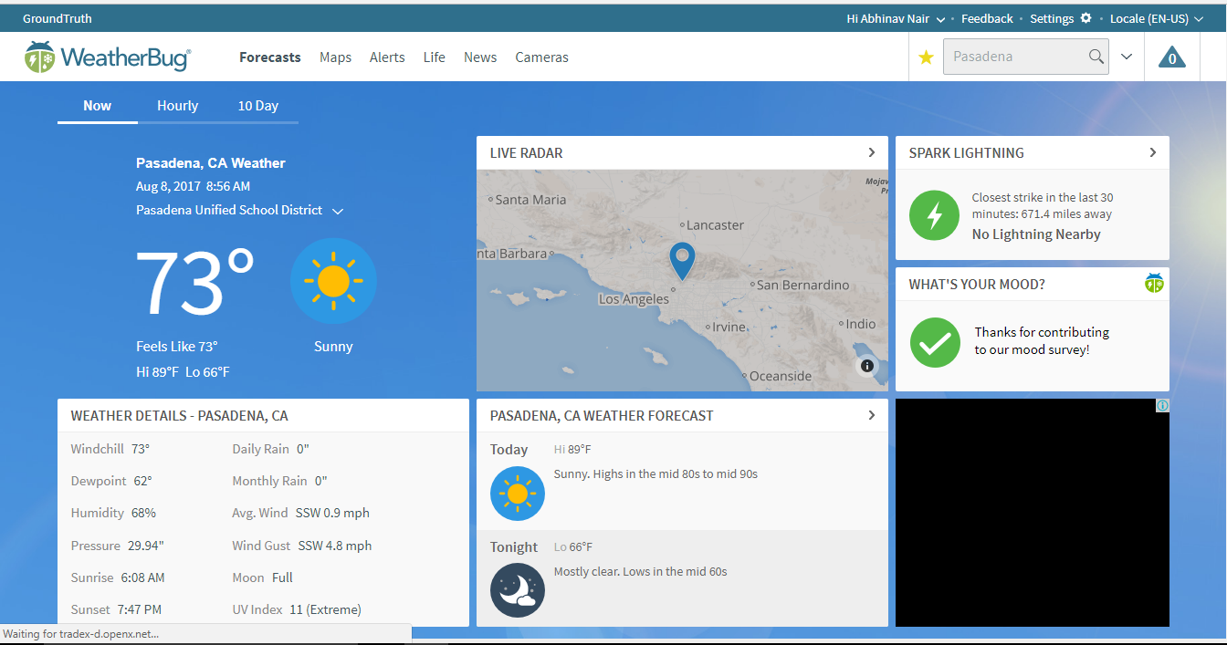
Task: Click the Today forecast row heading
Action: coord(509,450)
